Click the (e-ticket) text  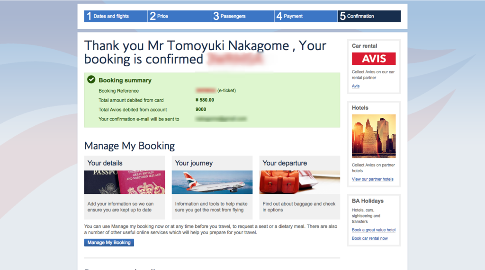coord(226,90)
